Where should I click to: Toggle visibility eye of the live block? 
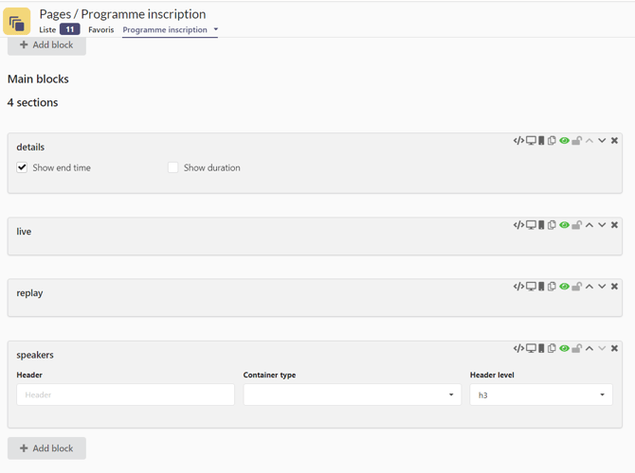[564, 225]
